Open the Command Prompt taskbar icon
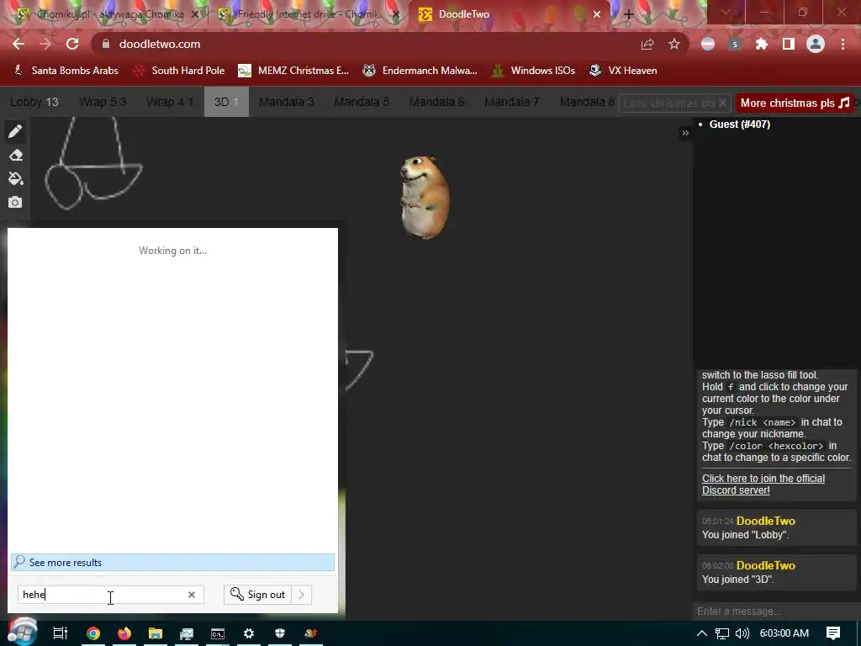 [x=218, y=633]
